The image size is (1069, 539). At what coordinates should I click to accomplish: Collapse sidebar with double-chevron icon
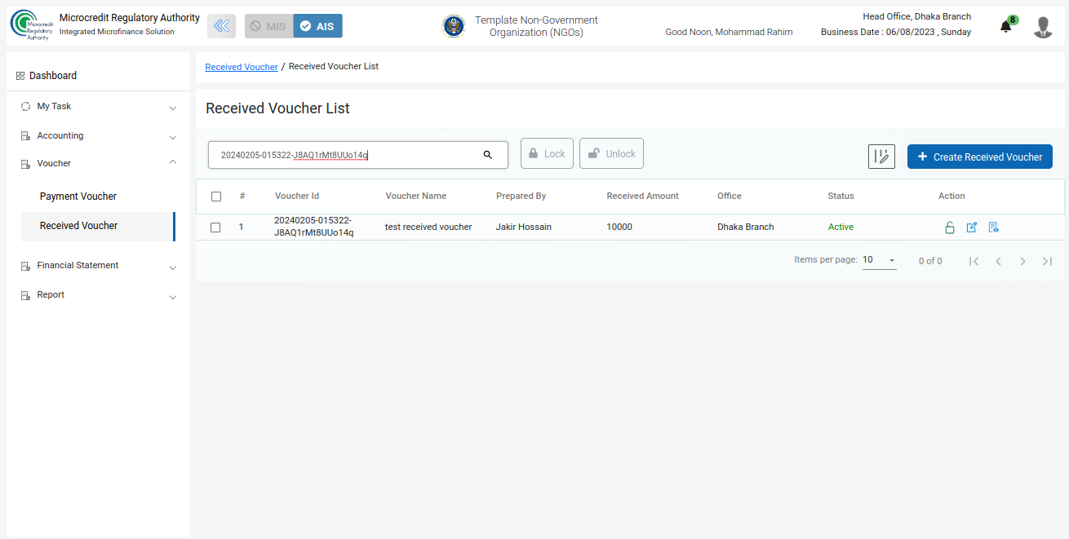point(221,26)
